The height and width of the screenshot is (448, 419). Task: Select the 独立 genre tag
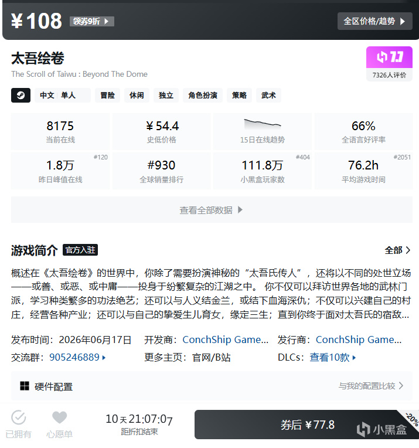pyautogui.click(x=166, y=95)
